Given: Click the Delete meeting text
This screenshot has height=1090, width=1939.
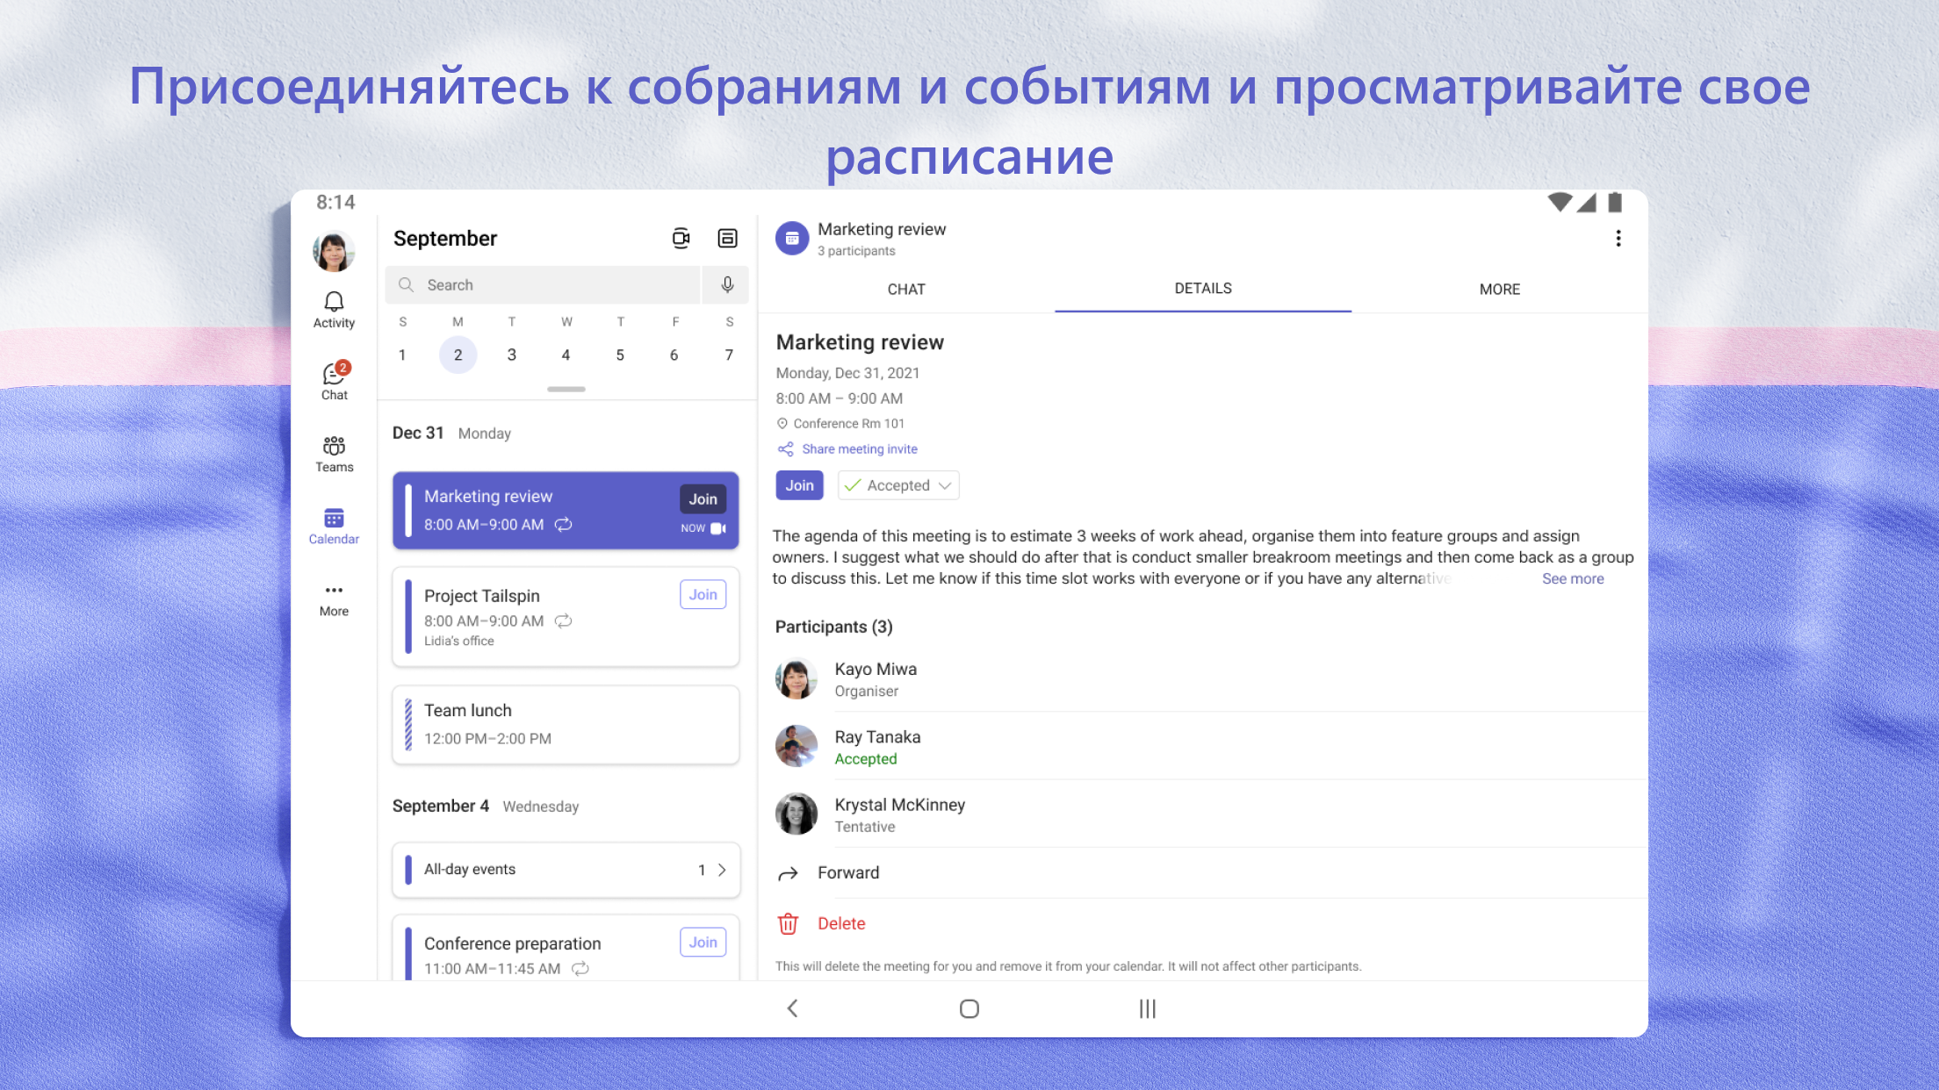Looking at the screenshot, I should [x=841, y=923].
